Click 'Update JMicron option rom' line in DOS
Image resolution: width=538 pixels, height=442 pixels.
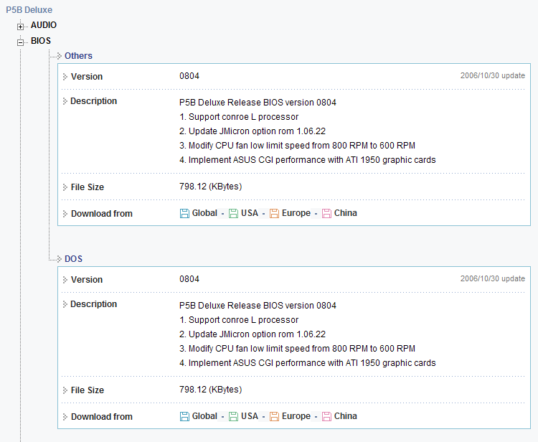coord(253,334)
